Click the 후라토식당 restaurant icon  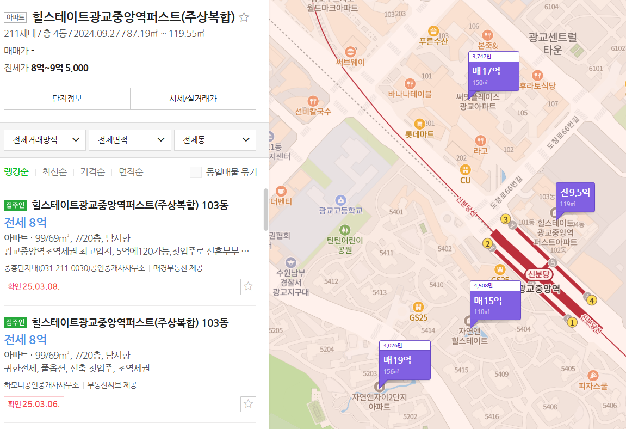click(x=537, y=75)
